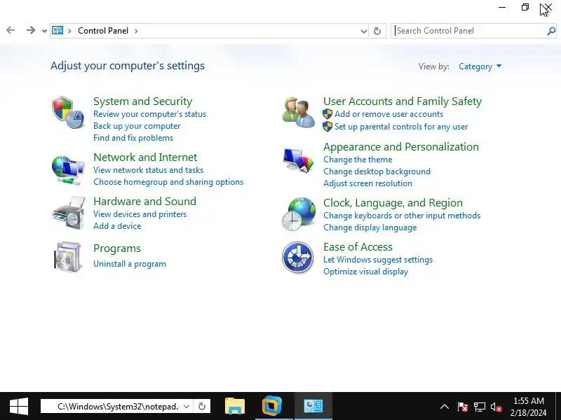Click Optimize visual display
Viewport: 561px width, 420px height.
click(365, 272)
